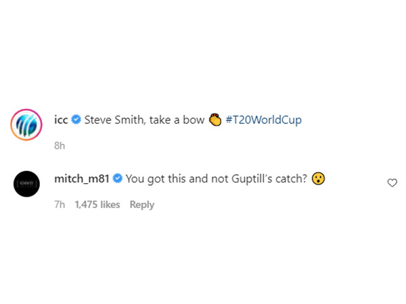Go to the icc username profile
This screenshot has height=304, width=406.
click(x=61, y=120)
